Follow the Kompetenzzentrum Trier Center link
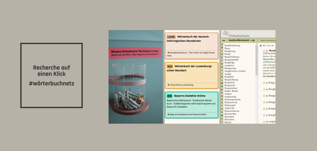 pos(191,54)
